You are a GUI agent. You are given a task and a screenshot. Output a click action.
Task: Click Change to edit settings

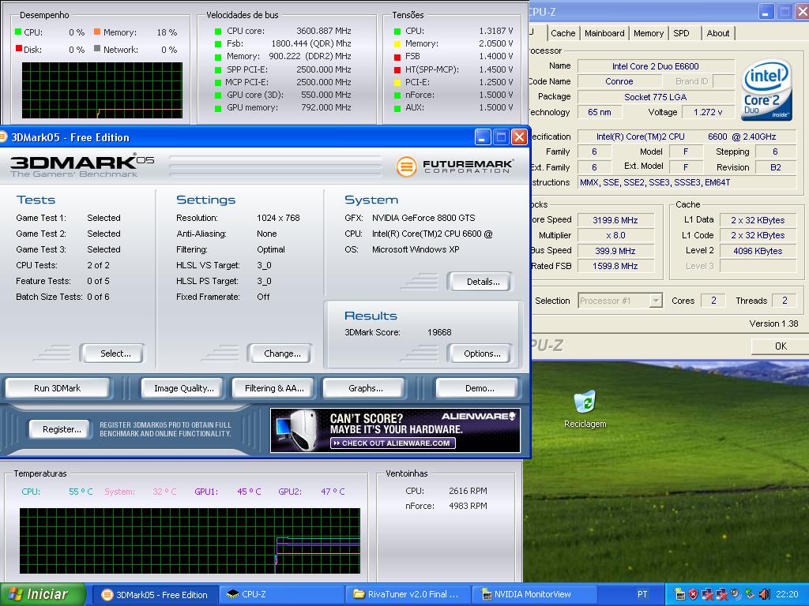click(x=282, y=353)
